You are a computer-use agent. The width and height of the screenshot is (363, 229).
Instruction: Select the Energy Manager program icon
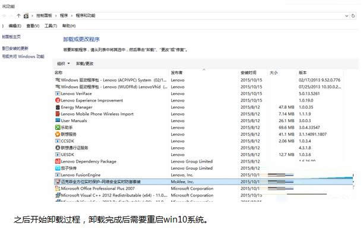(58, 107)
